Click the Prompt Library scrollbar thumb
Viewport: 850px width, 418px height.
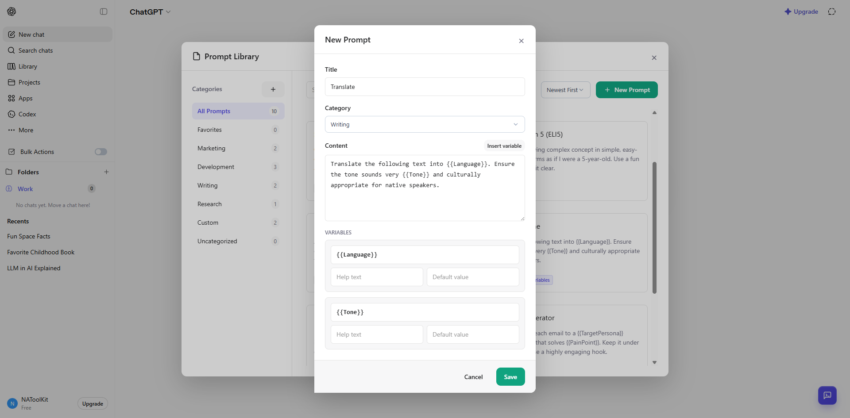tap(654, 228)
